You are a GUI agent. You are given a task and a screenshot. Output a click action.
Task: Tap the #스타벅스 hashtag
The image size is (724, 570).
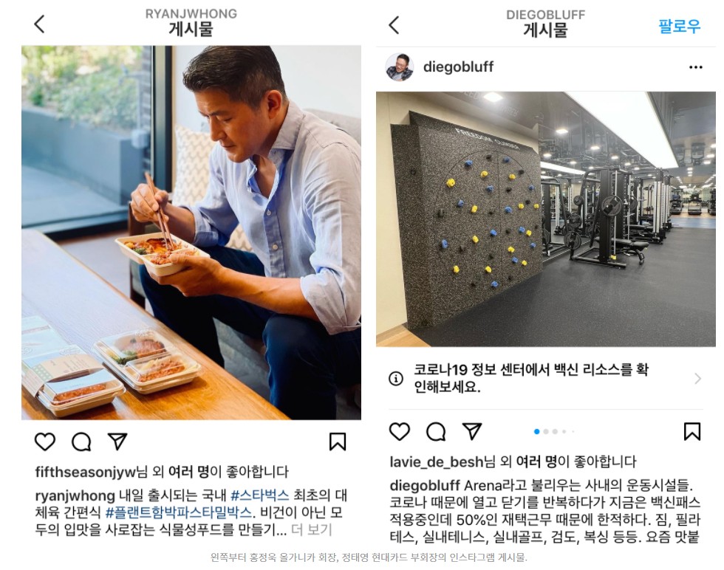point(259,495)
